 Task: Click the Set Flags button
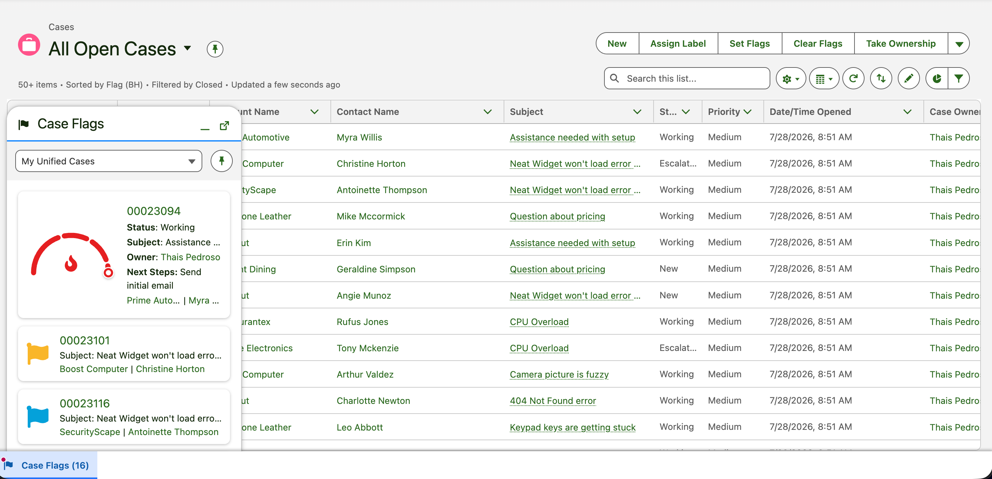[750, 44]
